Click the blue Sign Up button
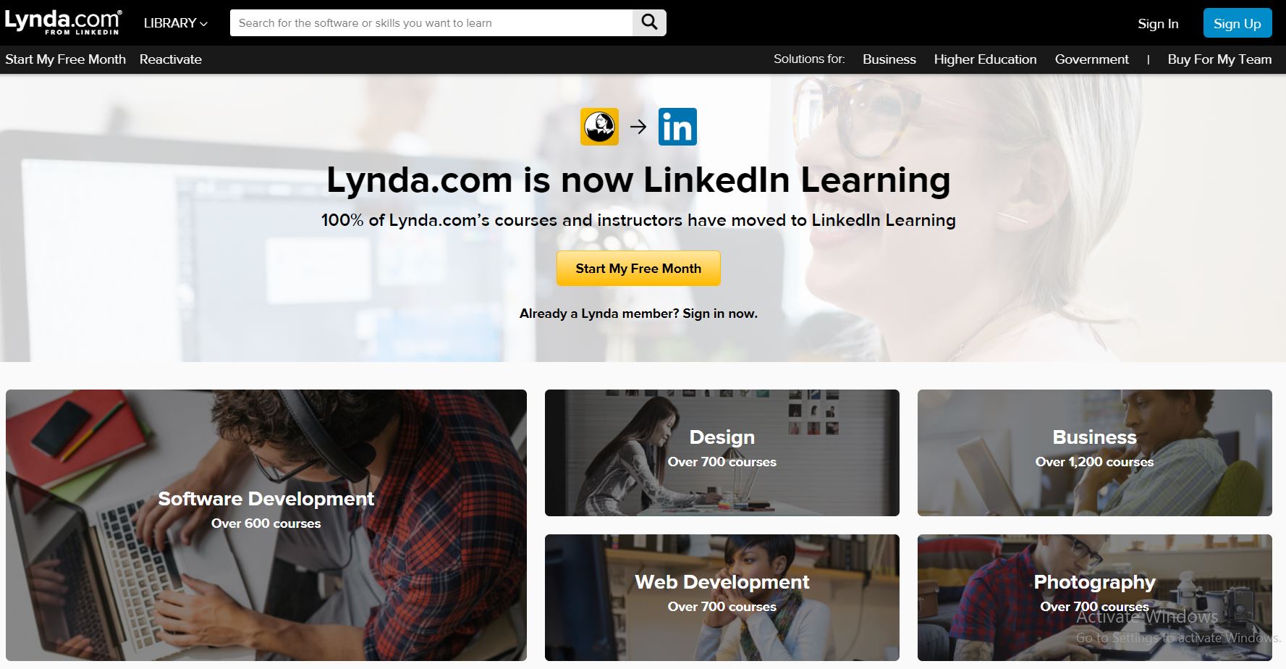 tap(1238, 23)
